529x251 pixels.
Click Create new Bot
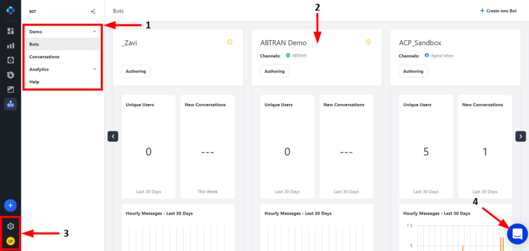[x=498, y=11]
